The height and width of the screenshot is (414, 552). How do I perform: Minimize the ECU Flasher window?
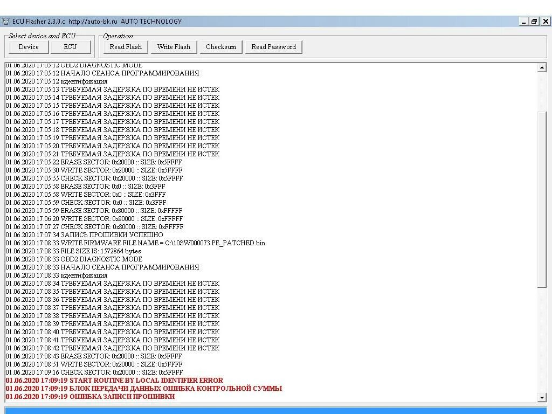(524, 21)
